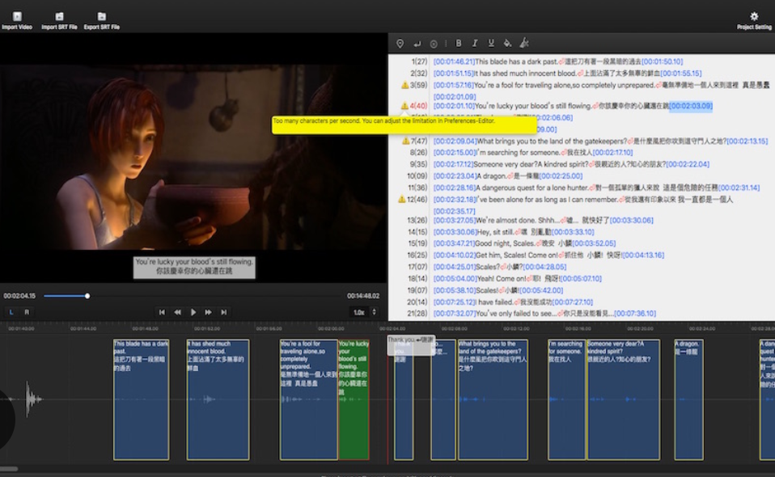This screenshot has width=775, height=477.
Task: Click the yellow 'Too many characters per second' tooltip
Action: pyautogui.click(x=404, y=125)
